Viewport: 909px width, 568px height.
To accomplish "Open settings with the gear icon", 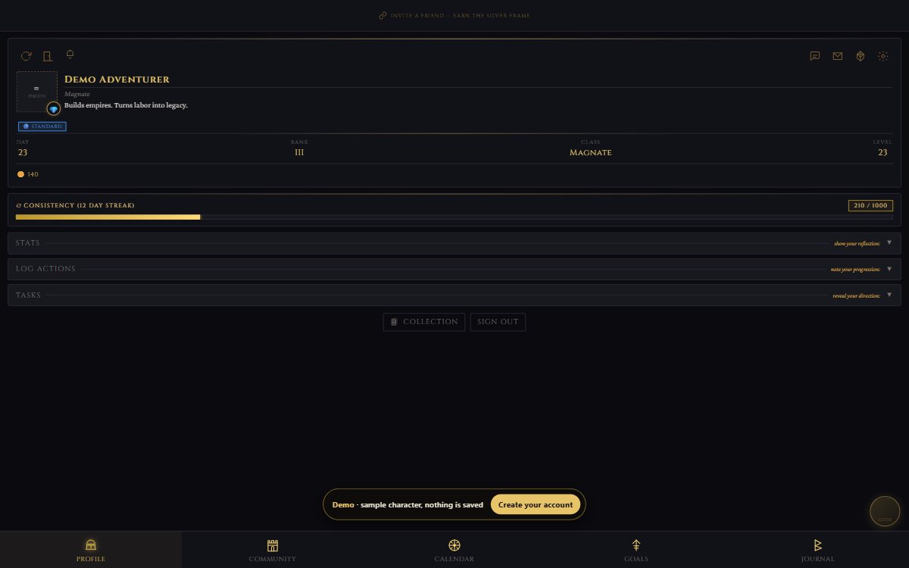I will [883, 56].
